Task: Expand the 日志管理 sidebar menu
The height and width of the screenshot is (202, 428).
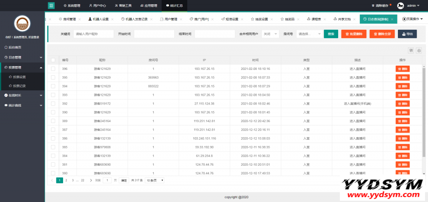Action: (x=22, y=57)
